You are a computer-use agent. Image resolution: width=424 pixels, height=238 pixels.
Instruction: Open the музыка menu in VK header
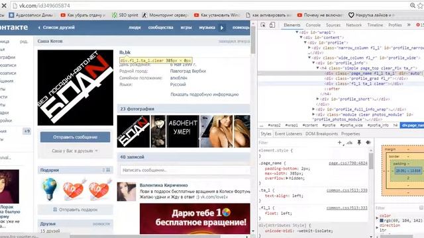(x=207, y=28)
